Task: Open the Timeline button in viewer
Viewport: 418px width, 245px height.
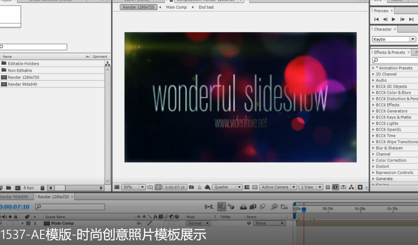Action: point(343,187)
